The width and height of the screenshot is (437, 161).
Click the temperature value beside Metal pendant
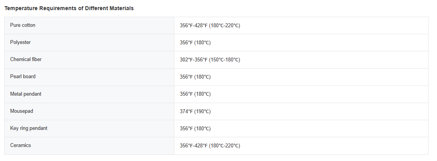point(195,94)
